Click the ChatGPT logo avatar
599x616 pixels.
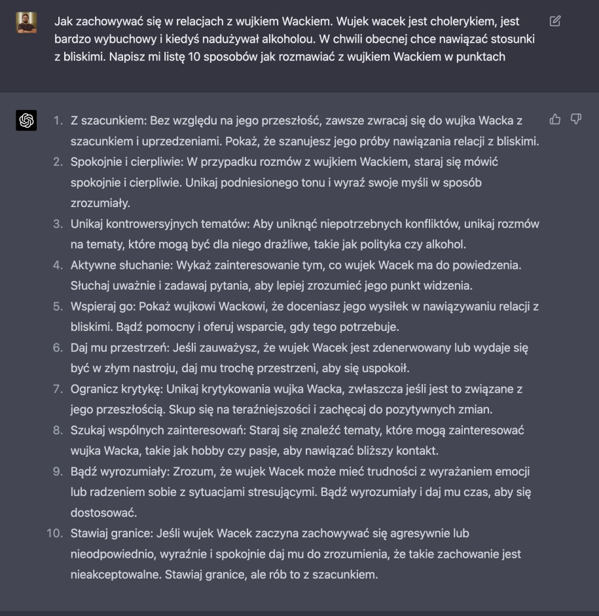[x=26, y=121]
